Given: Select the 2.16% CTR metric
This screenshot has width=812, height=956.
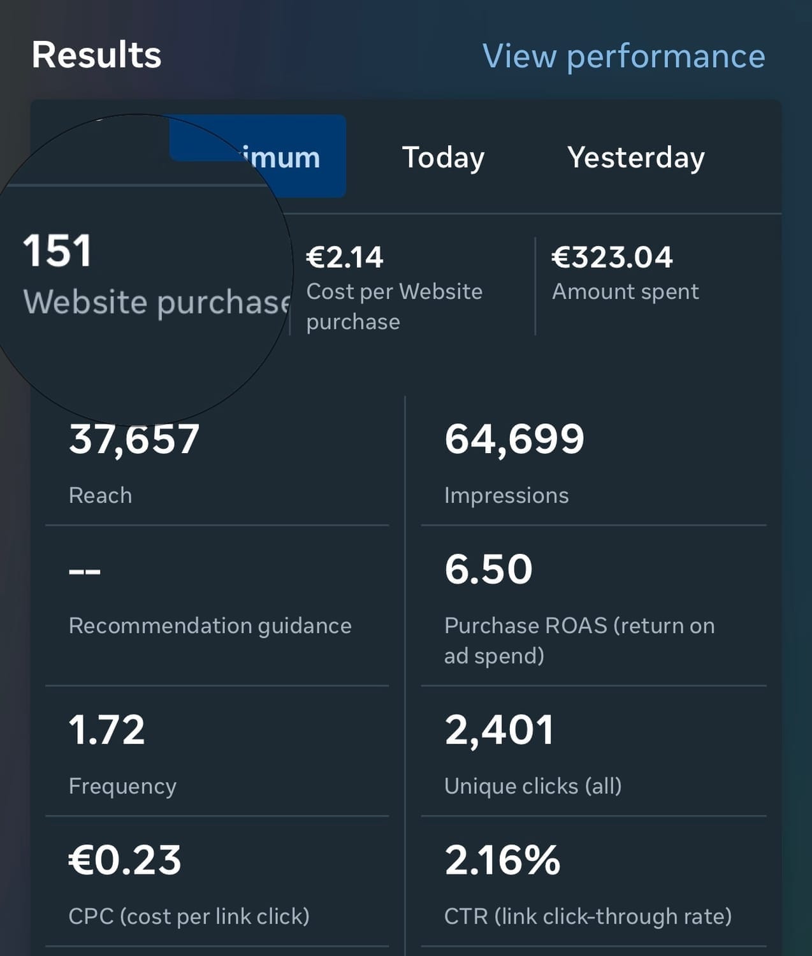Looking at the screenshot, I should click(502, 860).
